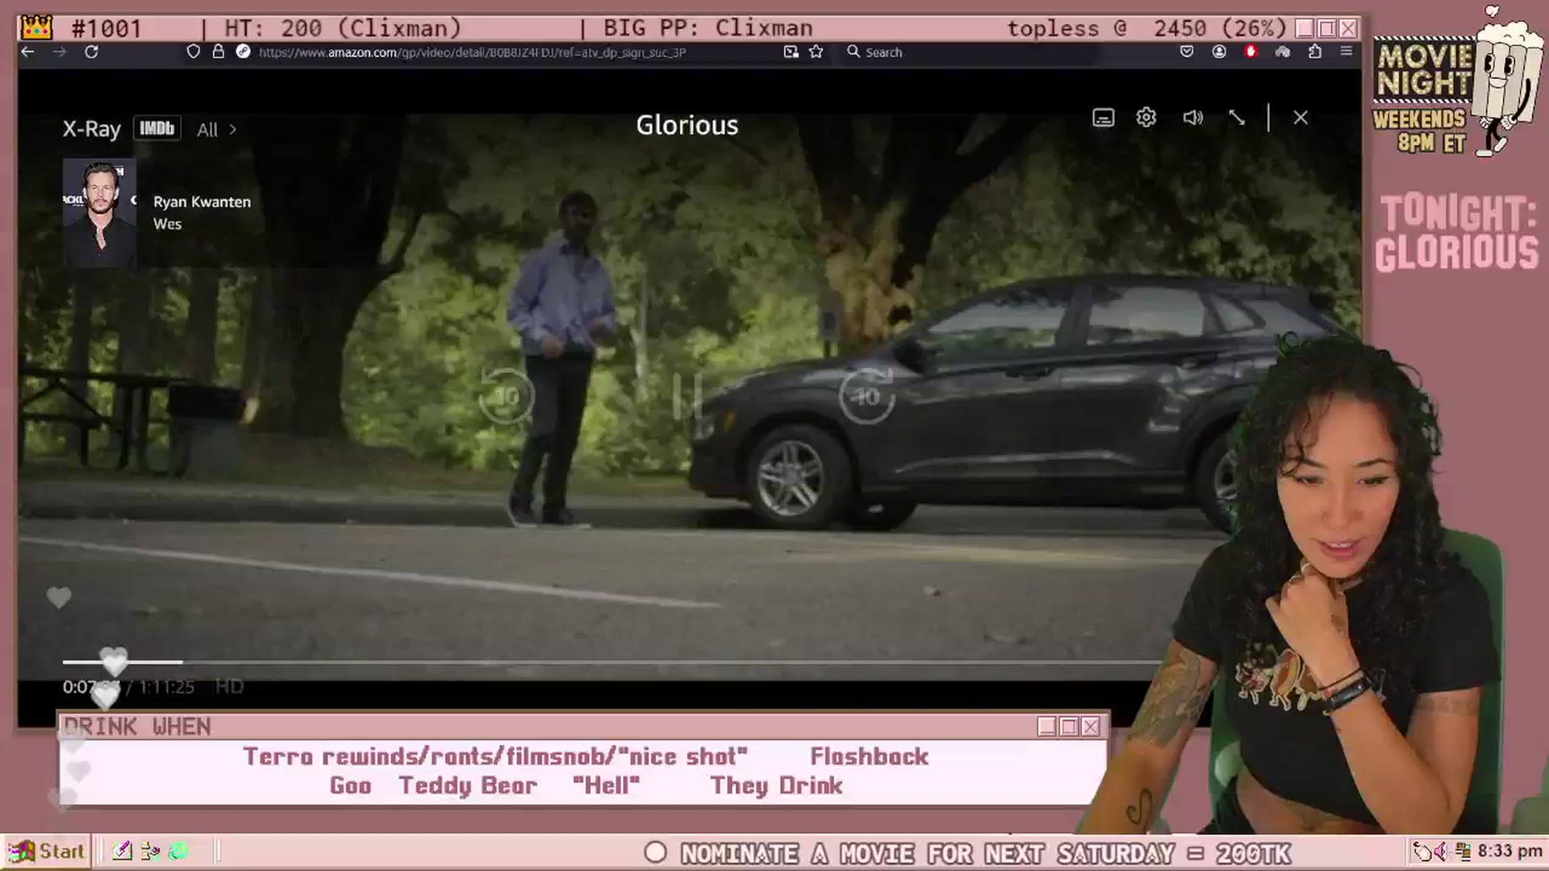Click the crown icon in the top title bar
1549x871 pixels.
click(36, 28)
